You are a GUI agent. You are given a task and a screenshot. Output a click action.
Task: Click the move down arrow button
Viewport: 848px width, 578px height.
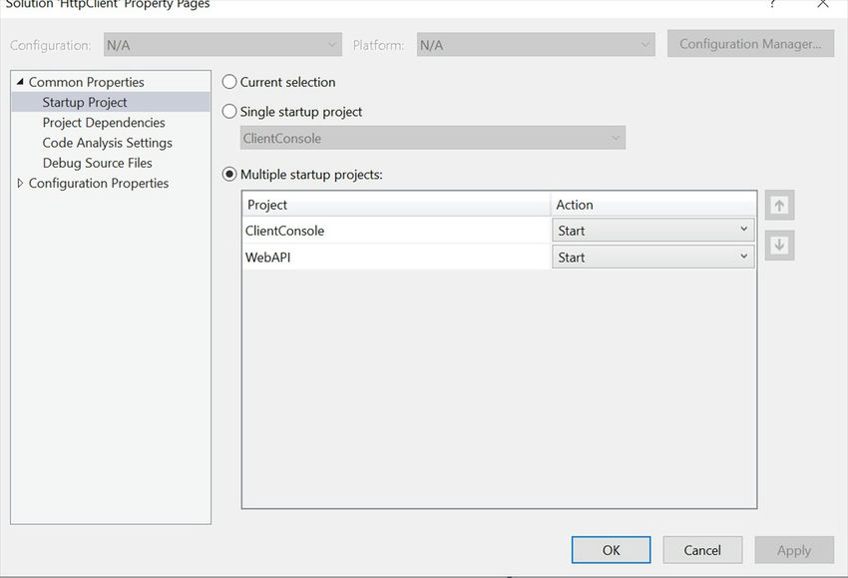[x=779, y=246]
